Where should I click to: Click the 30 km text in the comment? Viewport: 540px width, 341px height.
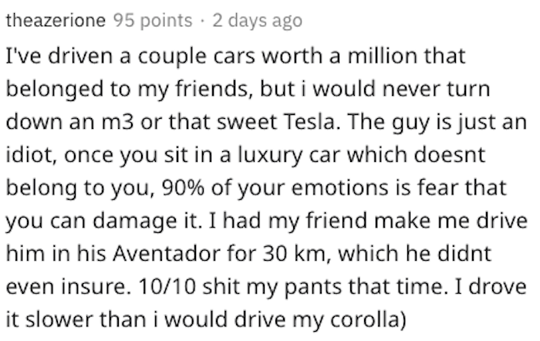pyautogui.click(x=295, y=254)
